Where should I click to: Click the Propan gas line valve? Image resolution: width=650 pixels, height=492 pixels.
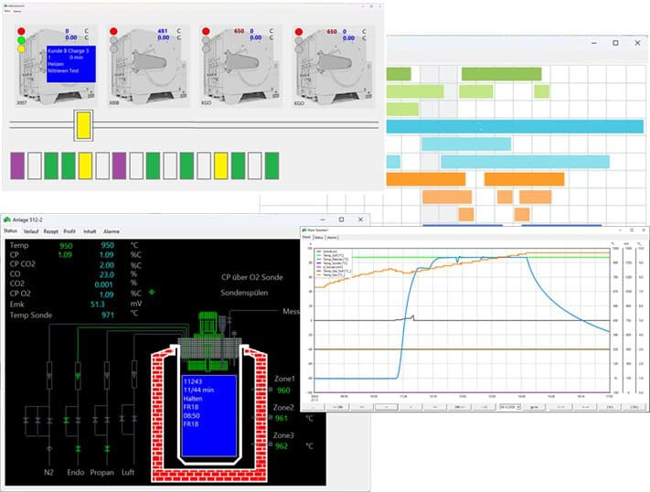[107, 420]
